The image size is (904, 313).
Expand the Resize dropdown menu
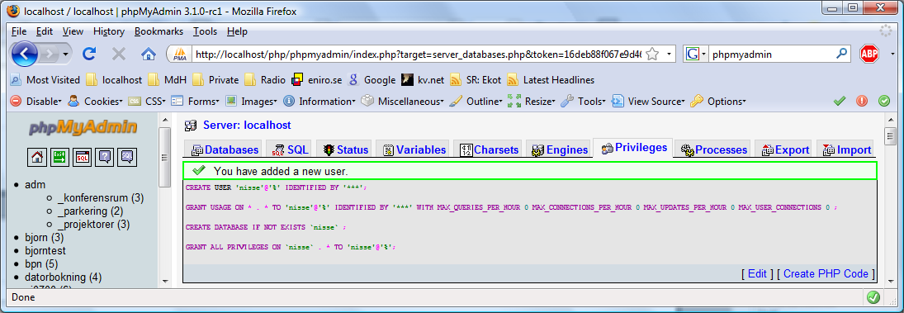pyautogui.click(x=531, y=101)
